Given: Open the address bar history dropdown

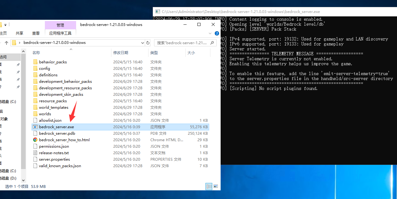Looking at the screenshot, I should (x=142, y=43).
